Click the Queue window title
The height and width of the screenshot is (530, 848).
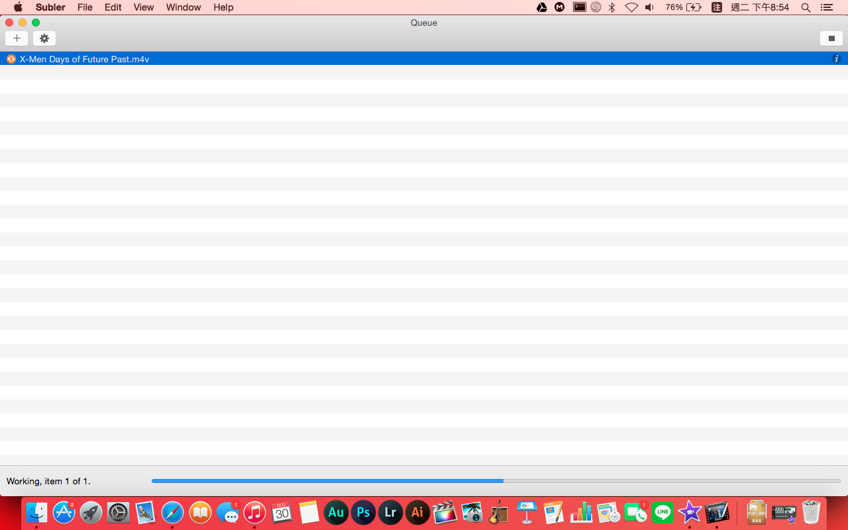424,23
